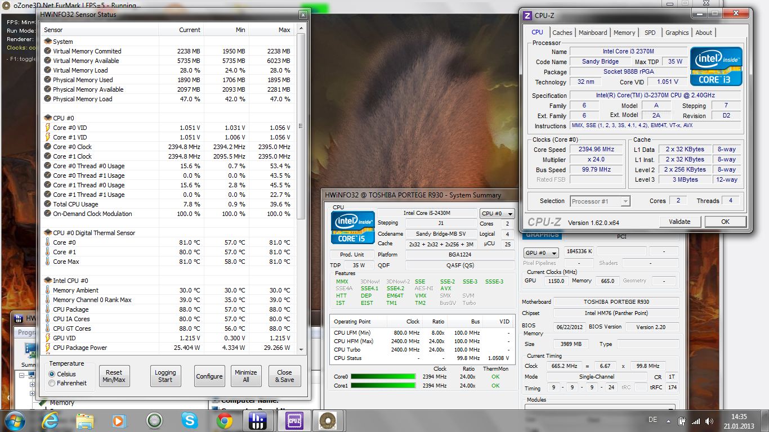Click the Intel CPU #0 group icon
Screen dimensions: 769x432
click(x=48, y=281)
